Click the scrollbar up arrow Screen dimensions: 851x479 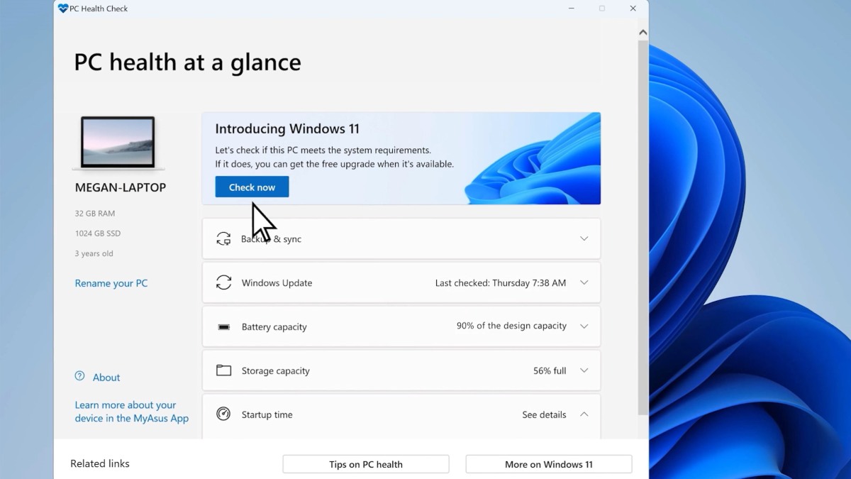643,31
